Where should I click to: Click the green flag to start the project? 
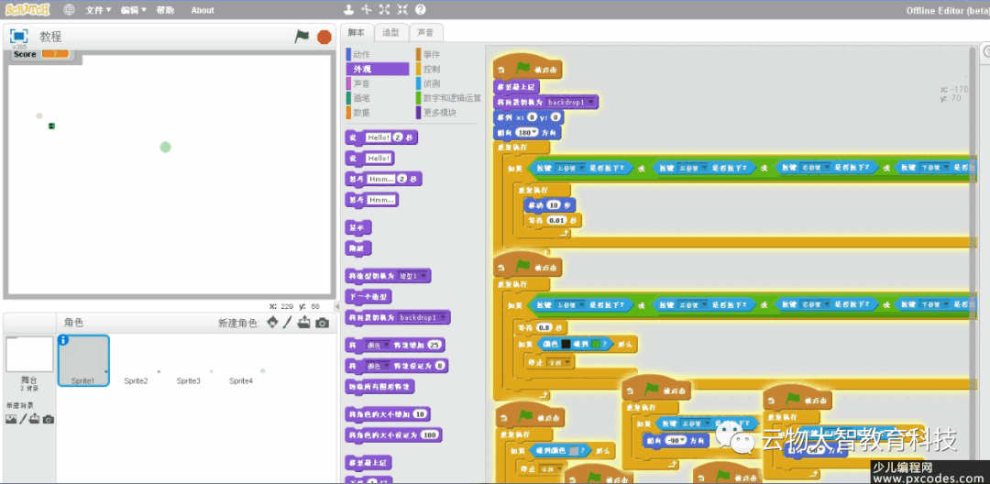pyautogui.click(x=302, y=37)
